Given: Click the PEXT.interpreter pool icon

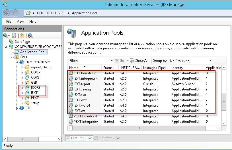Looking at the screenshot, I should coord(71,122).
